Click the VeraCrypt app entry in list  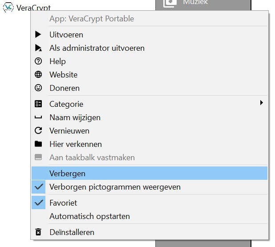tap(28, 8)
